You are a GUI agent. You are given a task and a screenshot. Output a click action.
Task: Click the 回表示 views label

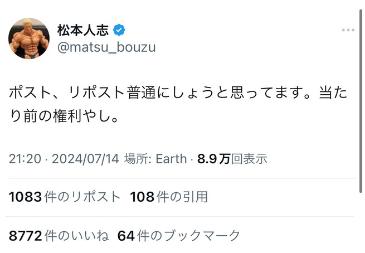(x=249, y=159)
